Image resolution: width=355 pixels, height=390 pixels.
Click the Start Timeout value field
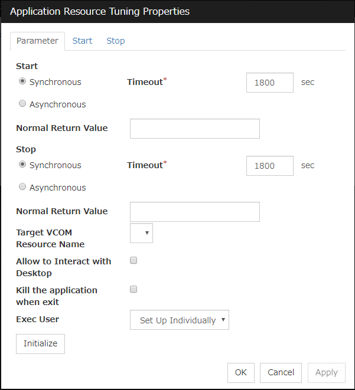click(x=269, y=83)
